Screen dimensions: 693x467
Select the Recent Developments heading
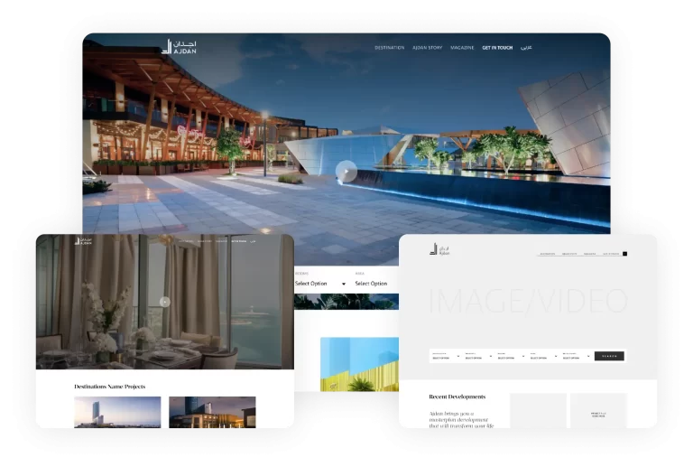[x=457, y=397]
